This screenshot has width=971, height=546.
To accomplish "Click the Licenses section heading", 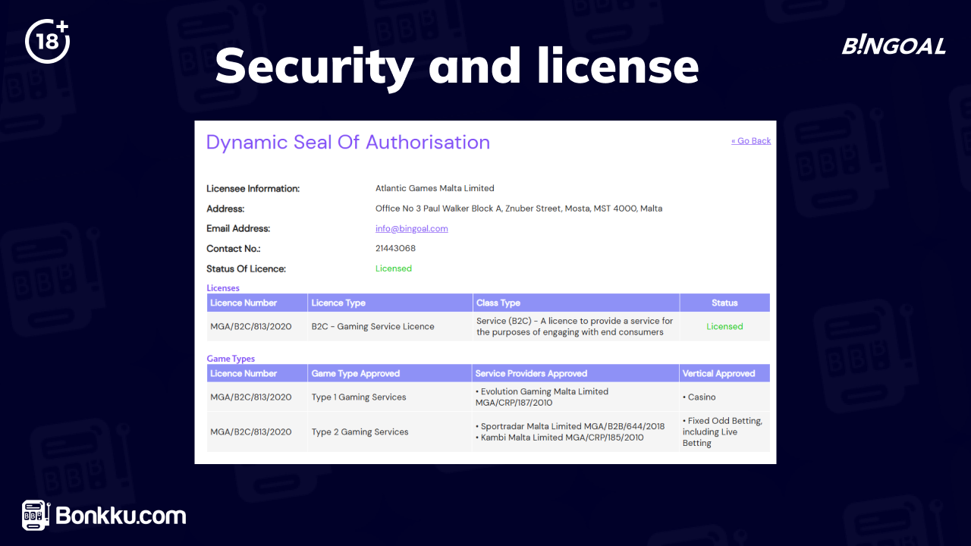I will click(x=223, y=288).
